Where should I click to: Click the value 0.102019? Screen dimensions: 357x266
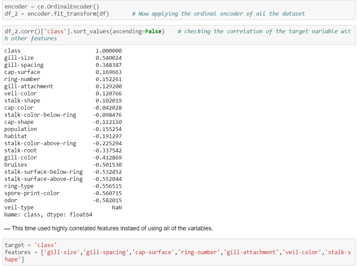click(x=109, y=100)
